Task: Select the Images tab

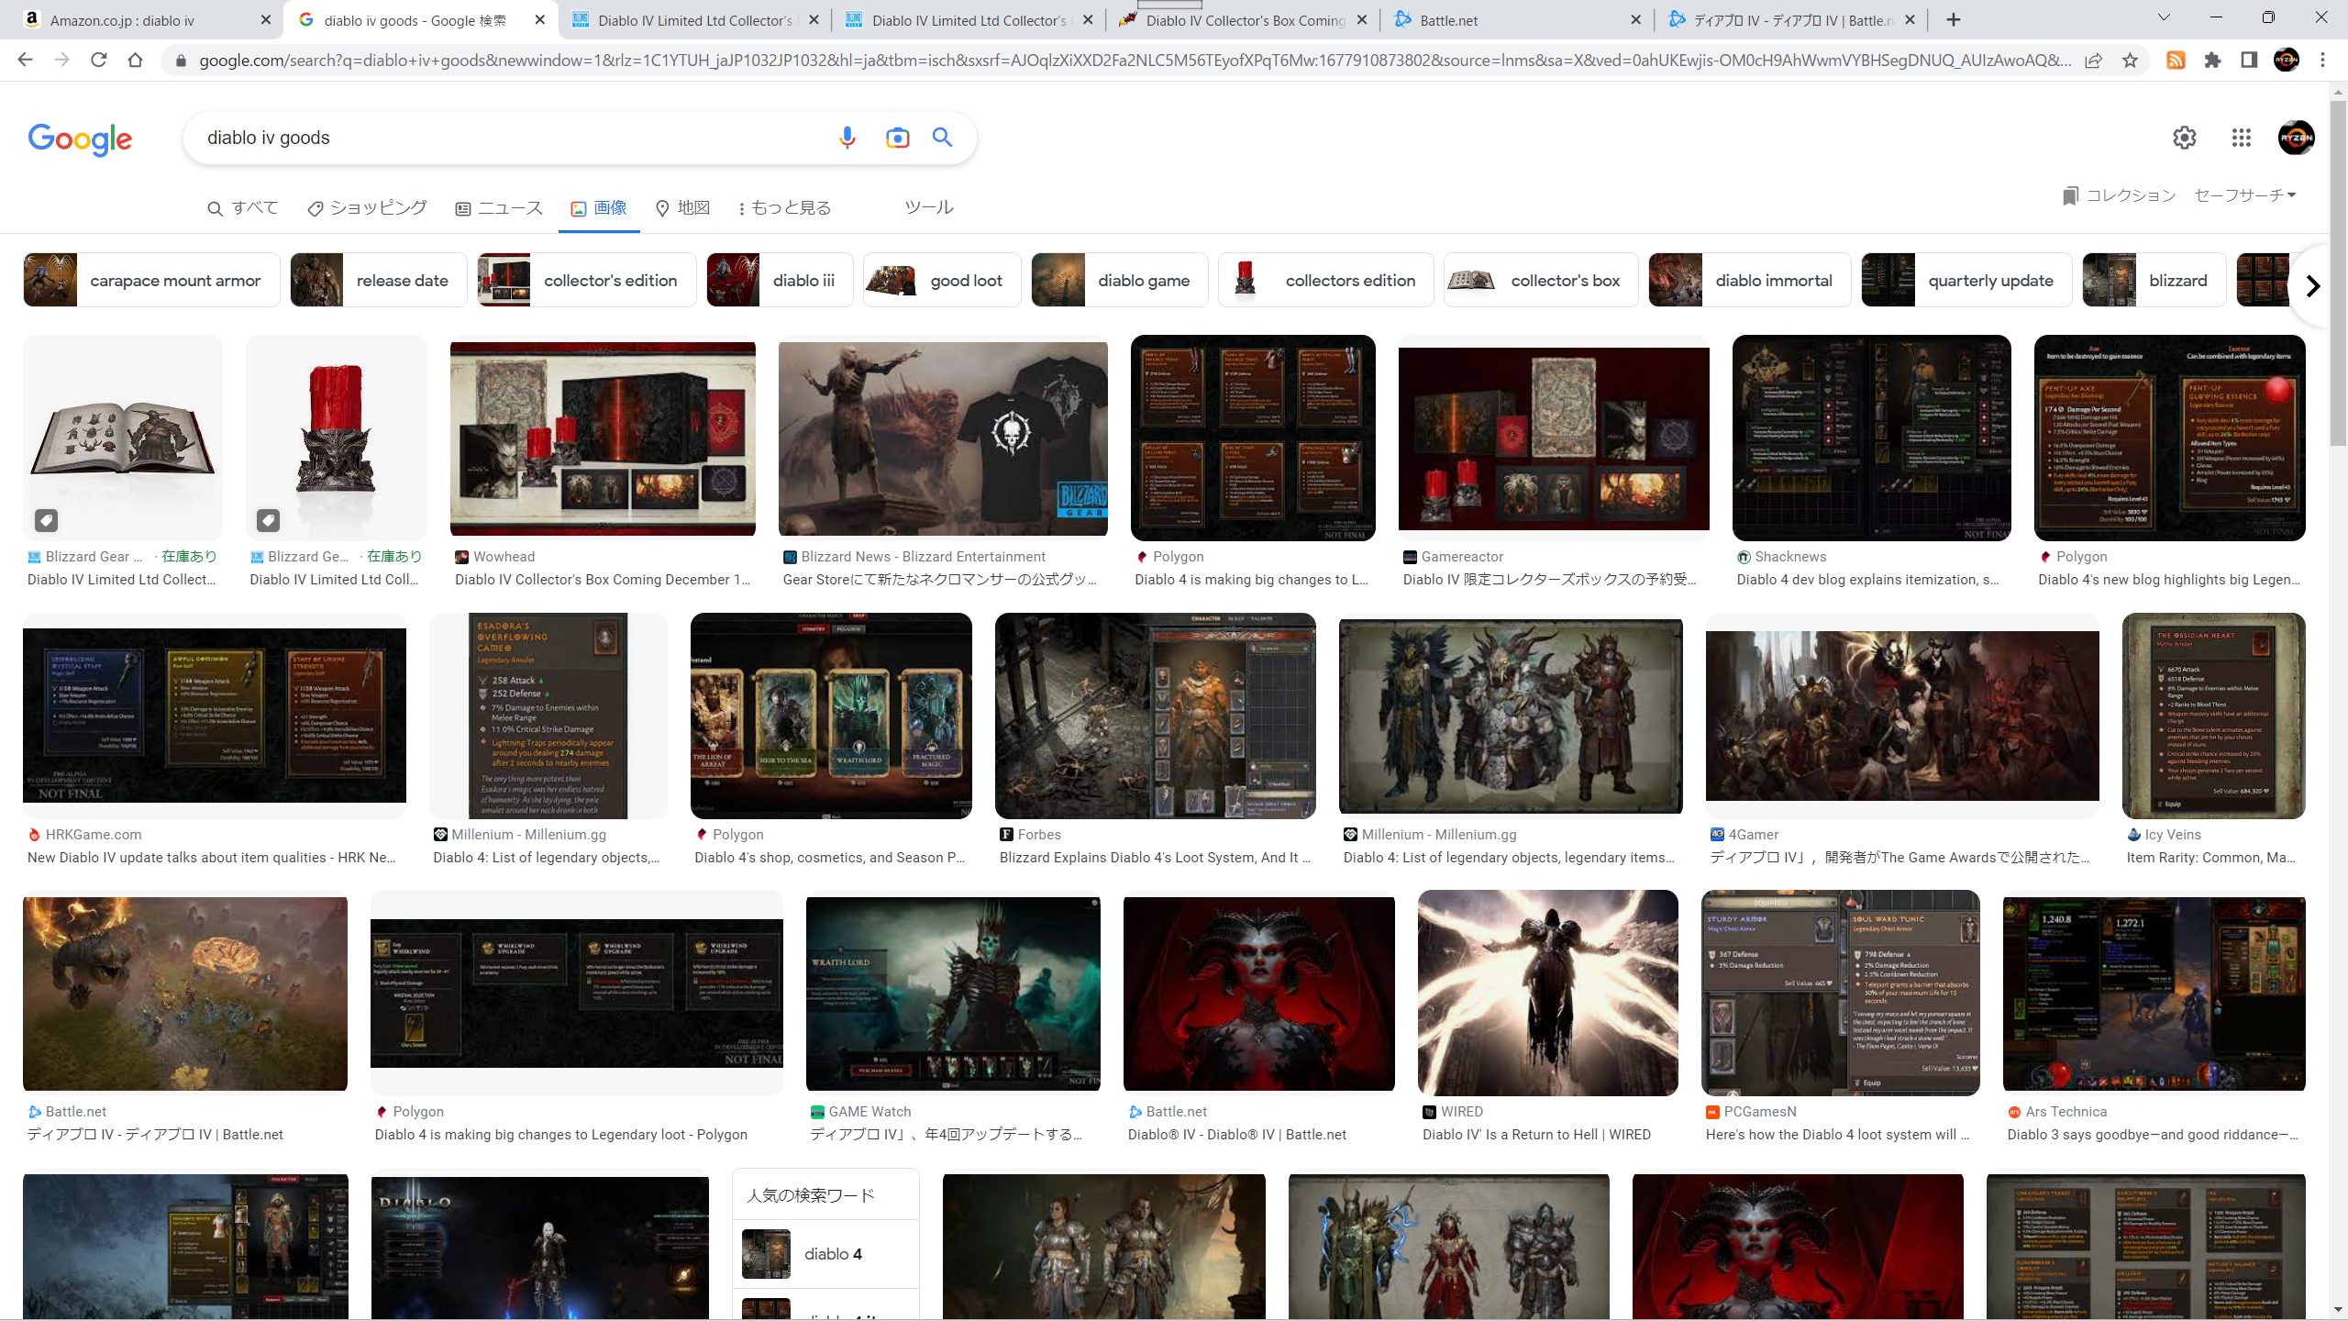Action: [x=599, y=208]
